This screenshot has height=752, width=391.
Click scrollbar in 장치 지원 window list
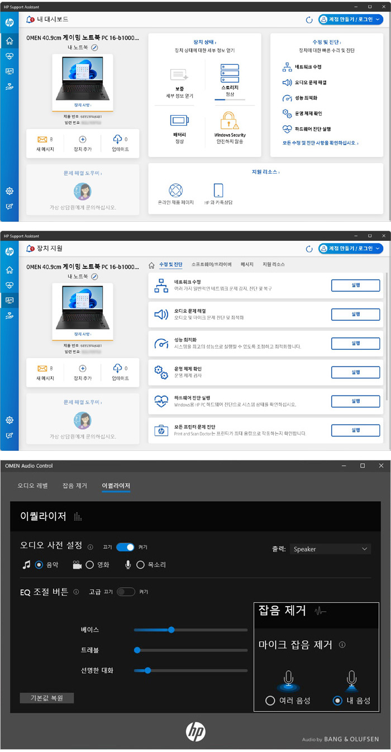387,335
